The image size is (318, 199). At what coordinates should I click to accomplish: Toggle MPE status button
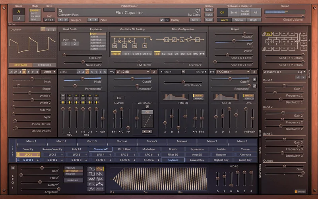[x=209, y=10]
